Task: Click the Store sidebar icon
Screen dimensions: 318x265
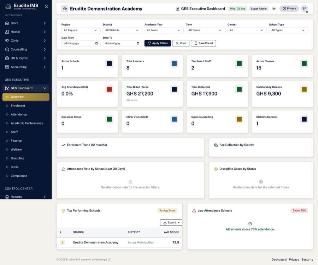Action: [7, 23]
